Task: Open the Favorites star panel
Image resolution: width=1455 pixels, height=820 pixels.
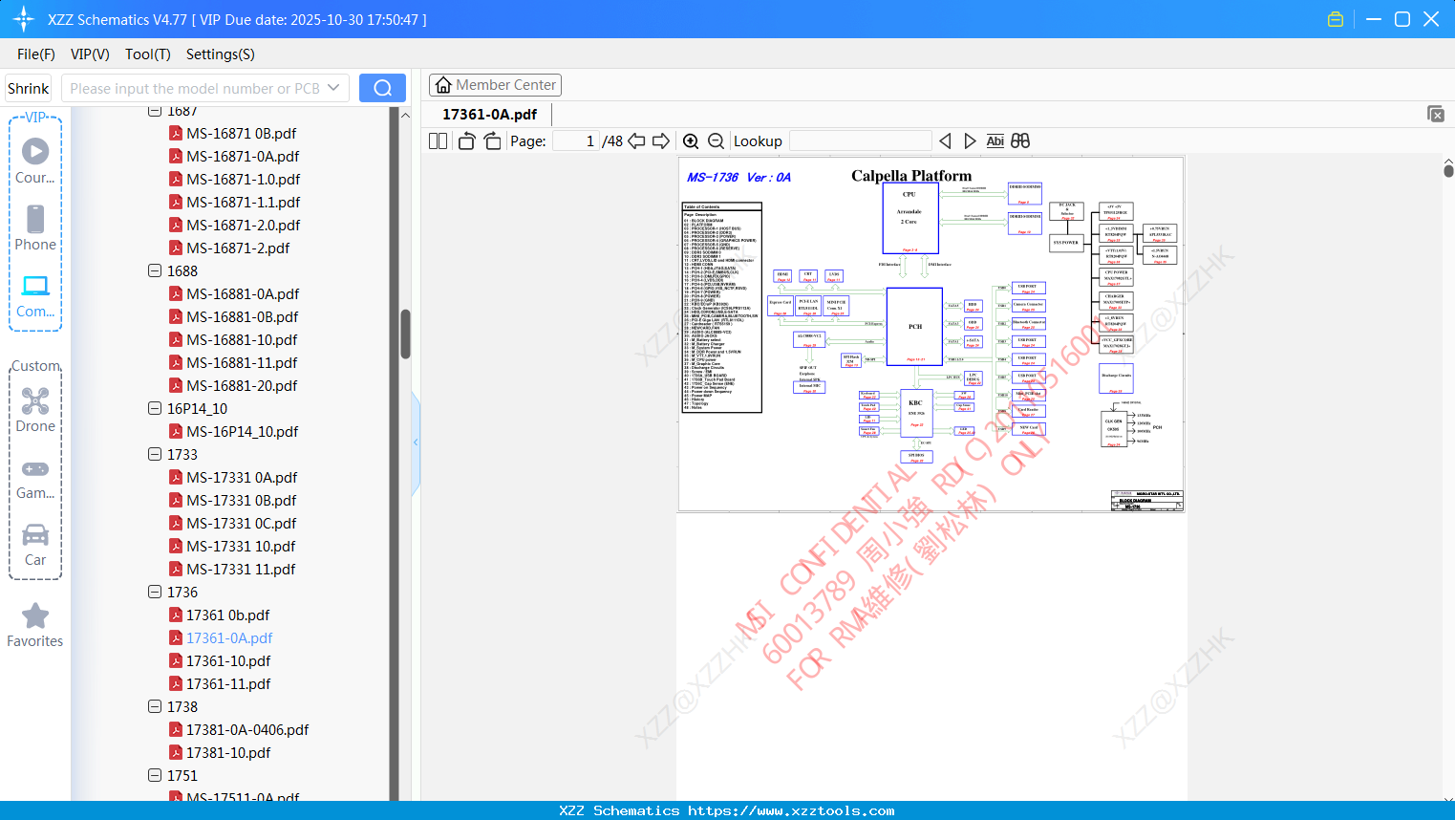Action: click(x=35, y=625)
